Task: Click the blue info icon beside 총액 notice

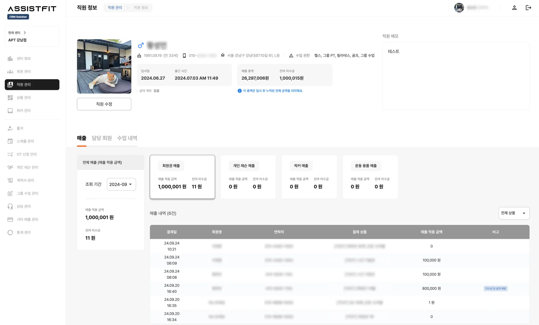Action: [239, 91]
